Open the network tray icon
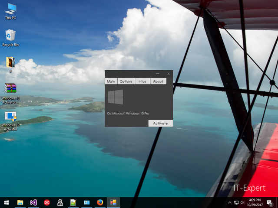Viewport: 278px width, 208px height. [x=236, y=202]
